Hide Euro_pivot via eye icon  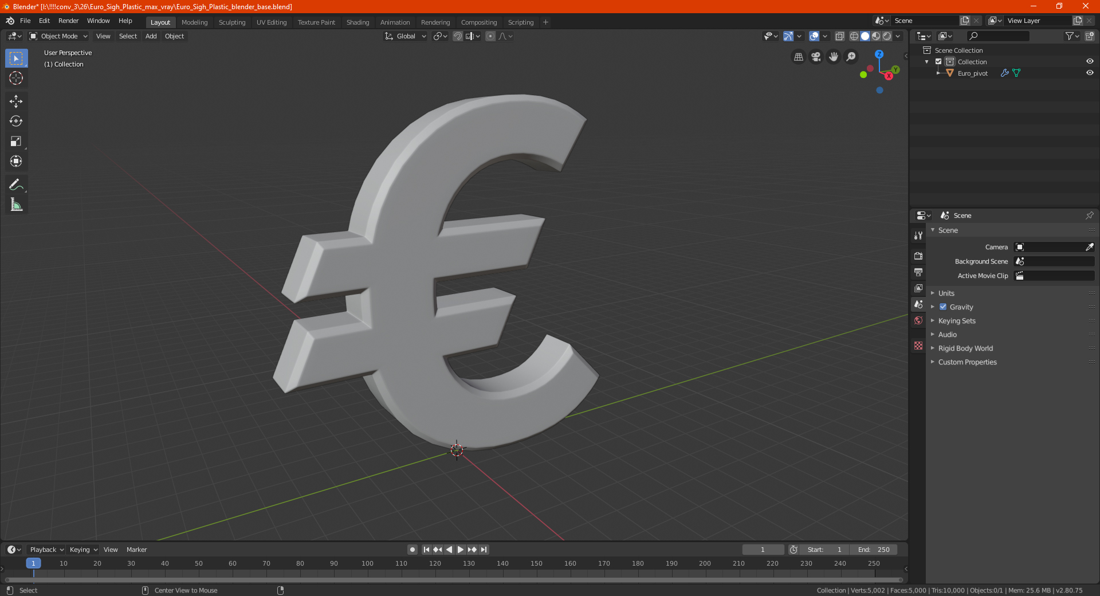(1090, 73)
